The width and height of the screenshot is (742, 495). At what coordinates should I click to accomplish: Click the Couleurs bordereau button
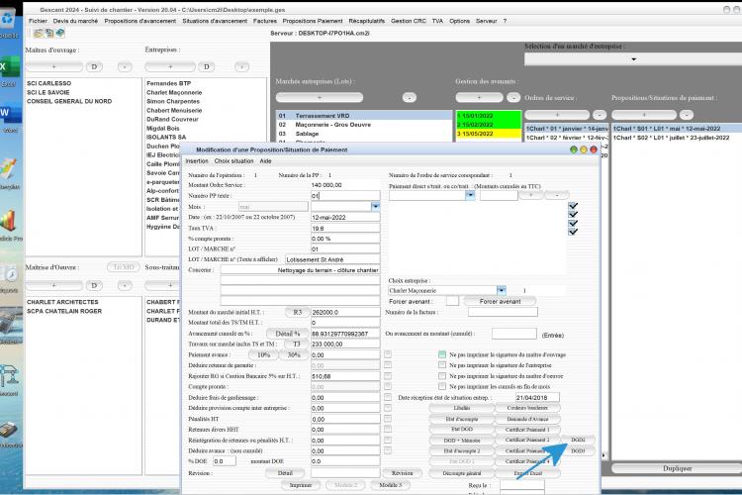tap(527, 408)
